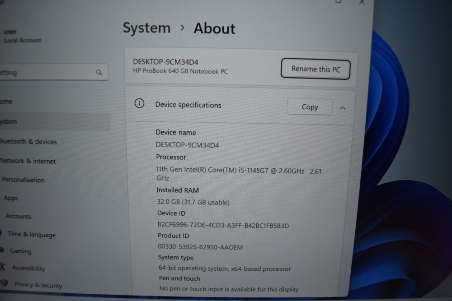
Task: Go to Personalisation settings
Action: 24,180
